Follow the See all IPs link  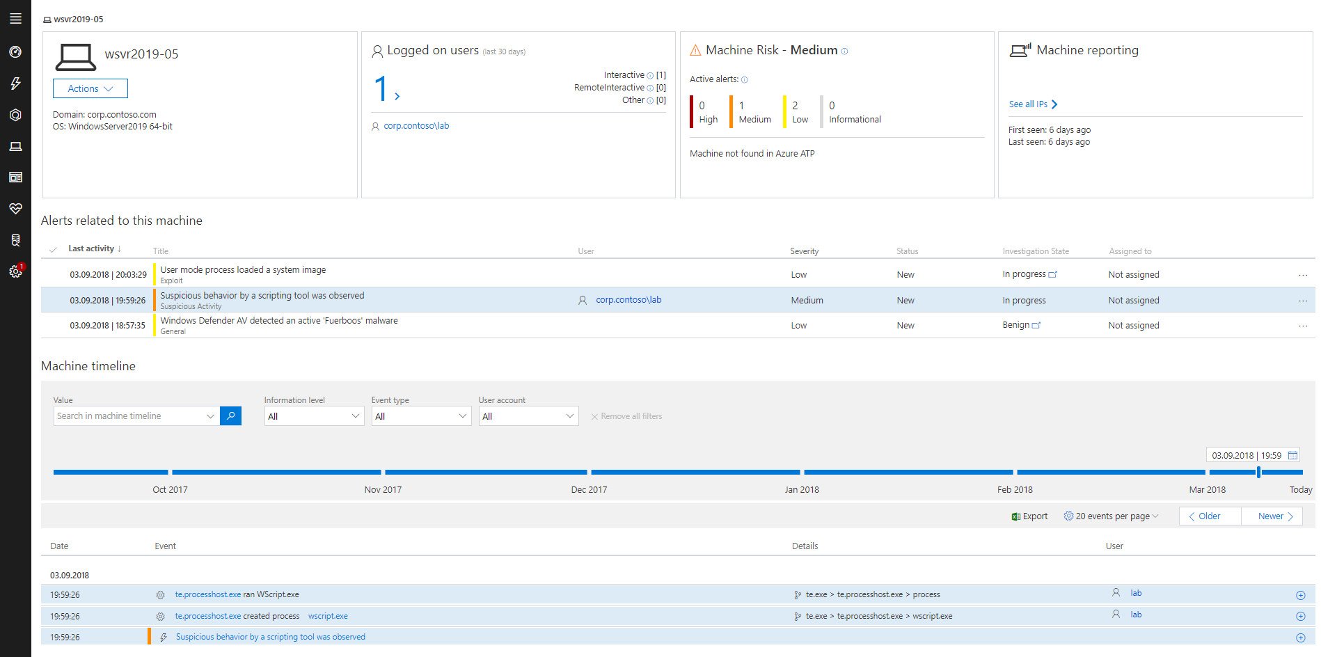pos(1028,104)
